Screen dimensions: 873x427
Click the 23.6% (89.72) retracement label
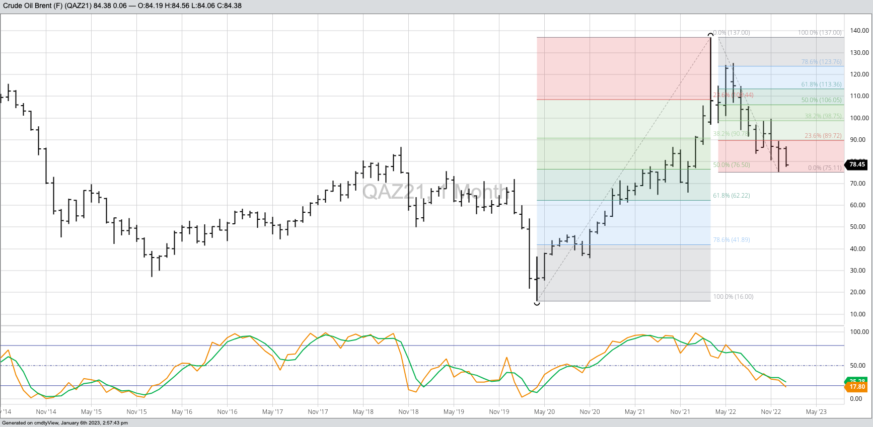(x=823, y=136)
